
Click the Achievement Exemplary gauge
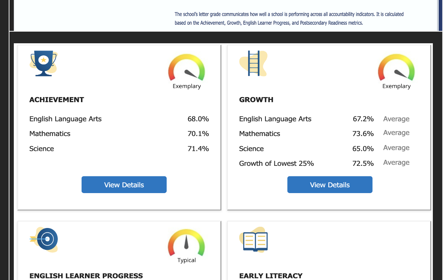[x=187, y=68]
